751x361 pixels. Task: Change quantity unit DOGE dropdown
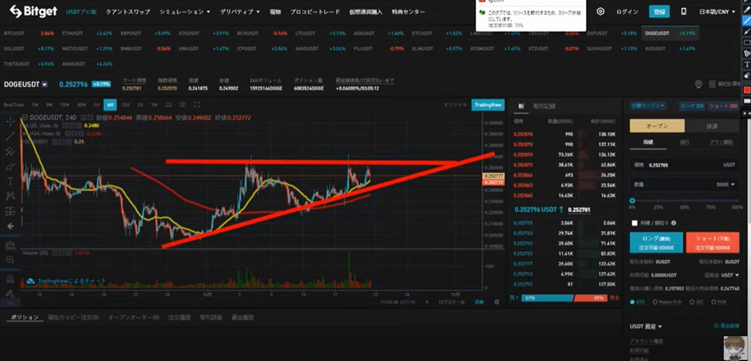(725, 185)
